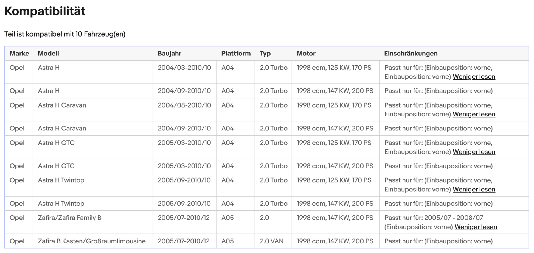The height and width of the screenshot is (253, 534).
Task: Click the A05 cell in the 2.0 VAN row
Action: click(227, 241)
